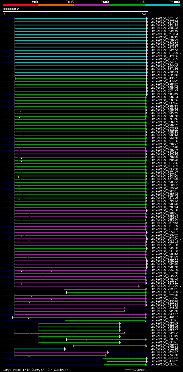
Task: Click the short cyan alignment bar of UniRef100_C0Z216
Action: tap(40, 349)
